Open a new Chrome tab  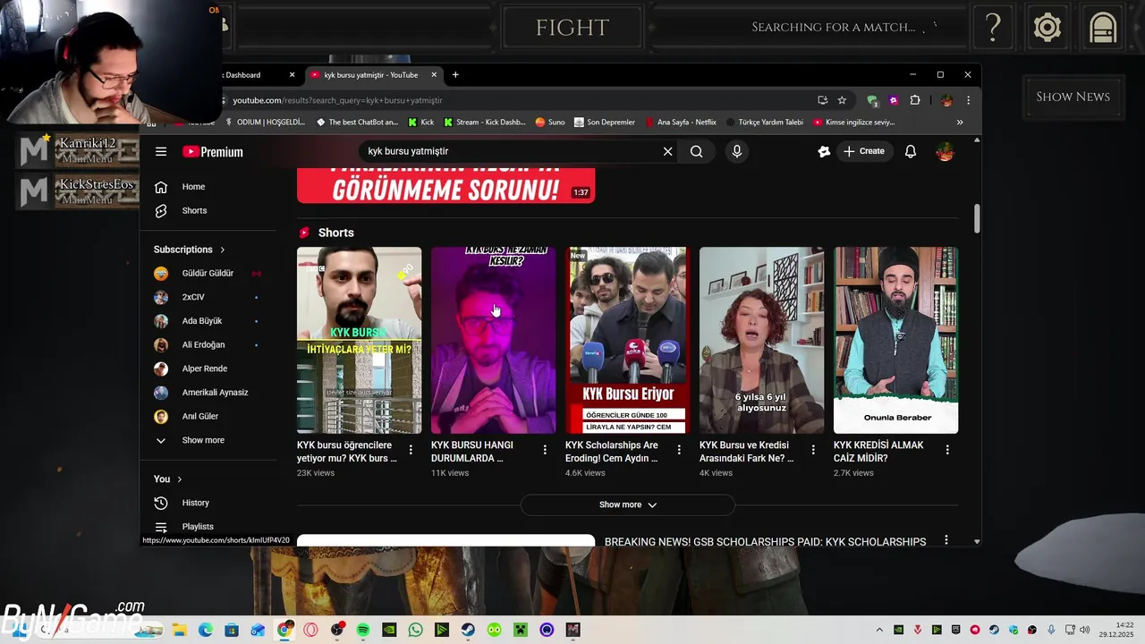click(455, 75)
